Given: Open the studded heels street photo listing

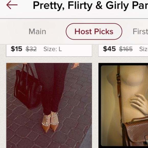Looking at the screenshot, I should tap(49, 105).
